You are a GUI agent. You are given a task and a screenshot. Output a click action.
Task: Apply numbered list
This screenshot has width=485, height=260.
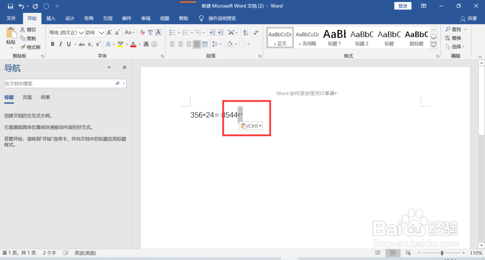pos(185,32)
